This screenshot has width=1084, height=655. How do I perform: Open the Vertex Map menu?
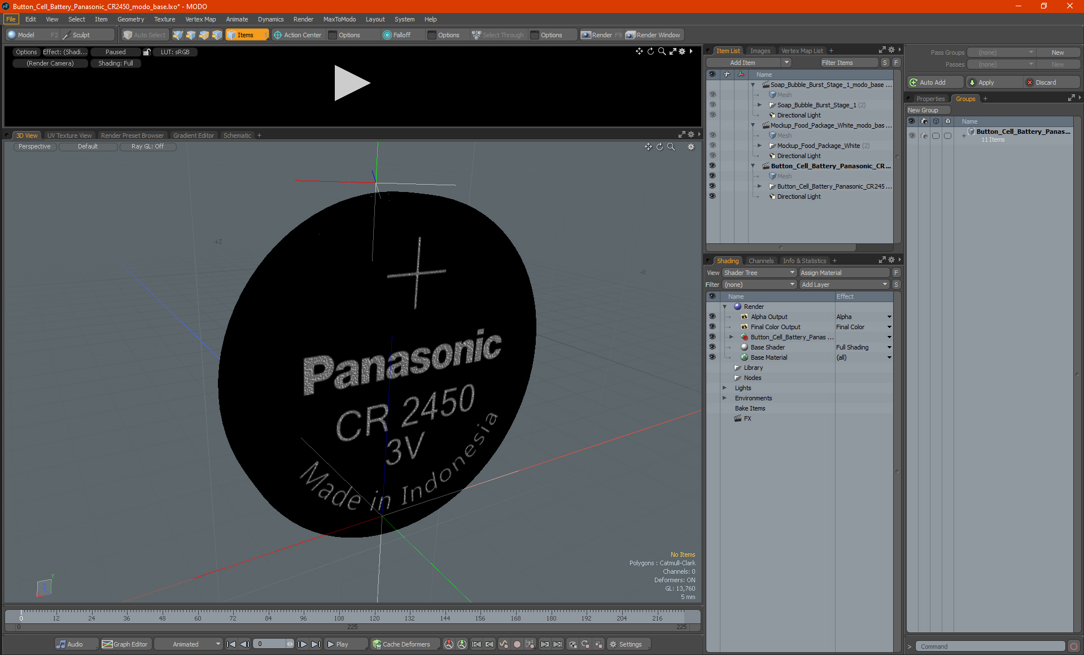point(200,19)
